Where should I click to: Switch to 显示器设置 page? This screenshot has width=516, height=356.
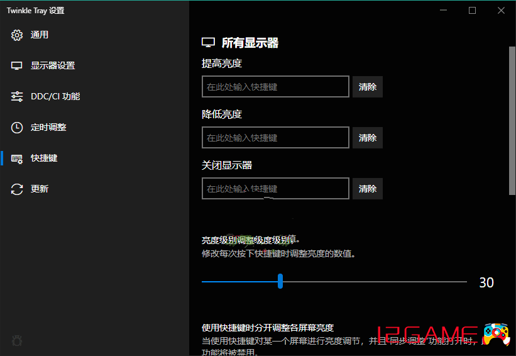point(94,65)
